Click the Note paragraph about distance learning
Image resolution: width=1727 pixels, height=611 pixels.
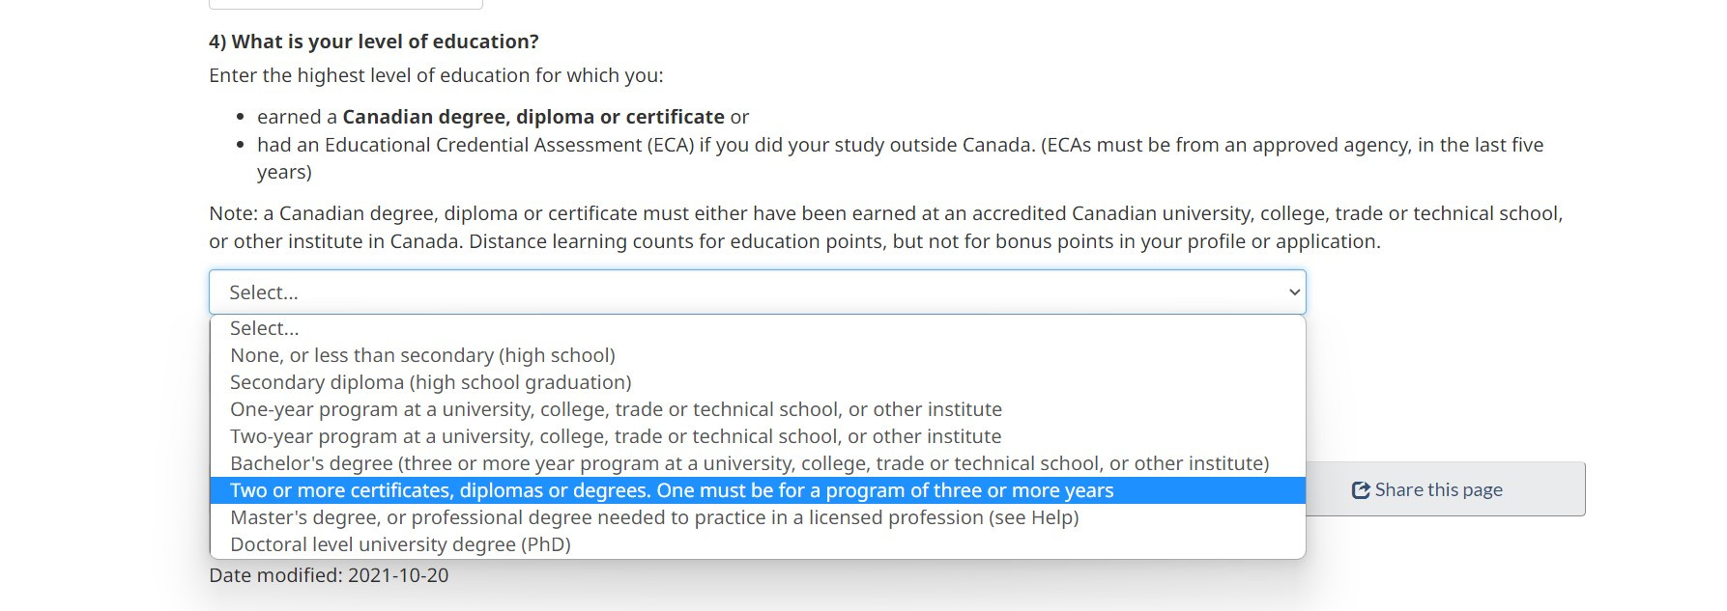[x=885, y=228]
